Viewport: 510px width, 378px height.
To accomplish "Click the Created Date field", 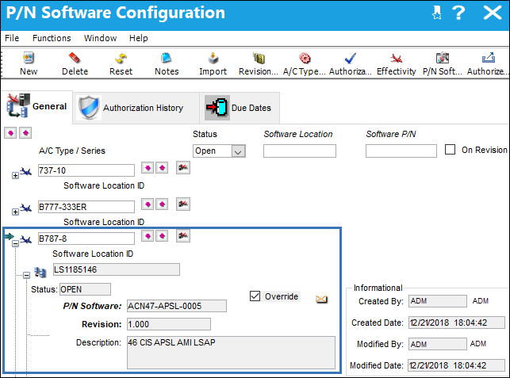I will [x=457, y=323].
